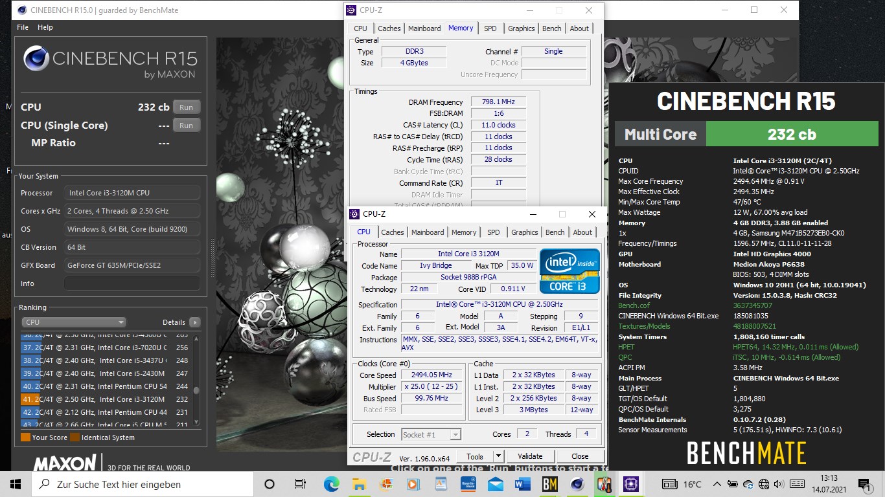Open the File menu in Cinebench
The width and height of the screenshot is (885, 497).
pyautogui.click(x=23, y=27)
